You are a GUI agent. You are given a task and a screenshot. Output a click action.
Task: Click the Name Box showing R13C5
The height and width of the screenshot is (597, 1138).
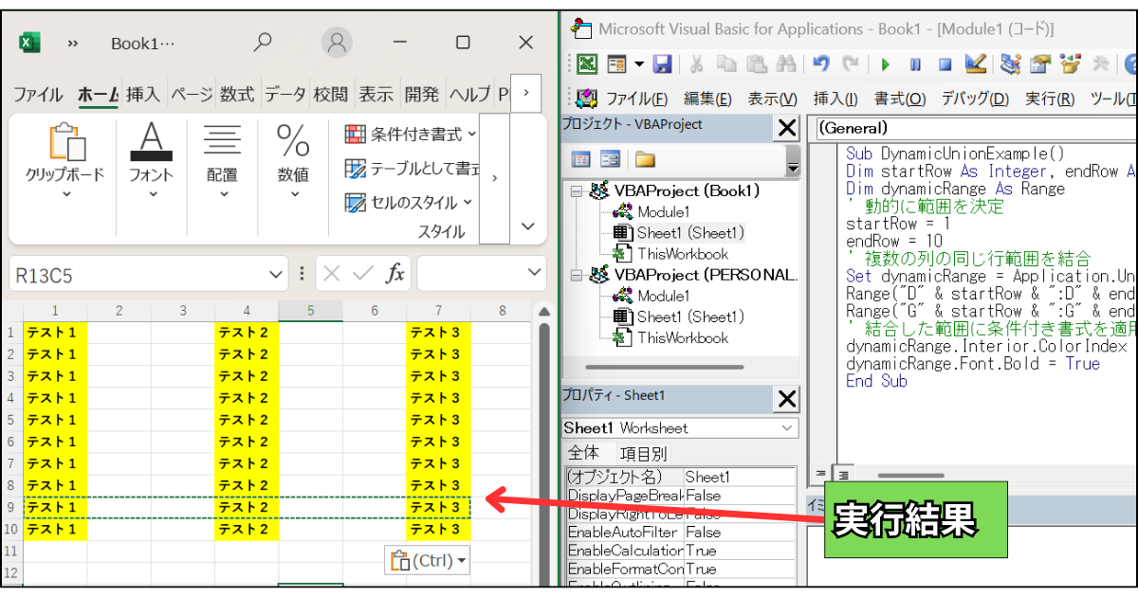(147, 275)
